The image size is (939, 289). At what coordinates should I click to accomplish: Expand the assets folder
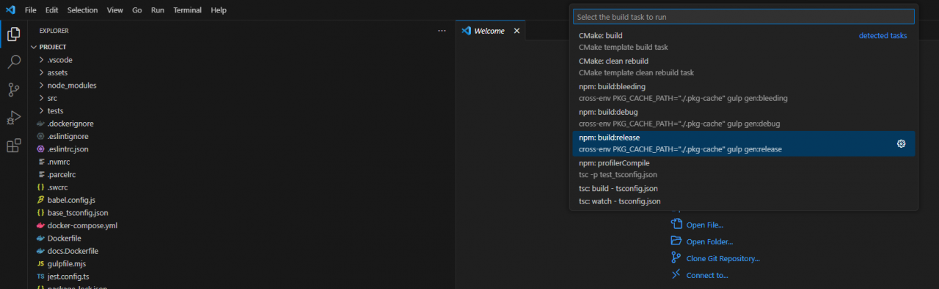pos(241,72)
